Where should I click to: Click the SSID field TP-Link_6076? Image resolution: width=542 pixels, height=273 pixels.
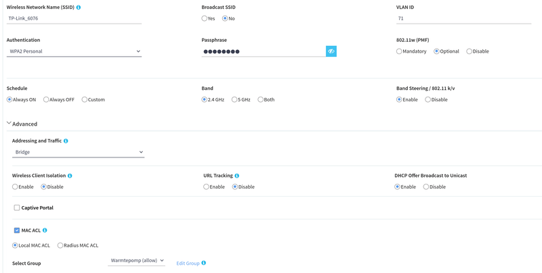click(x=74, y=19)
